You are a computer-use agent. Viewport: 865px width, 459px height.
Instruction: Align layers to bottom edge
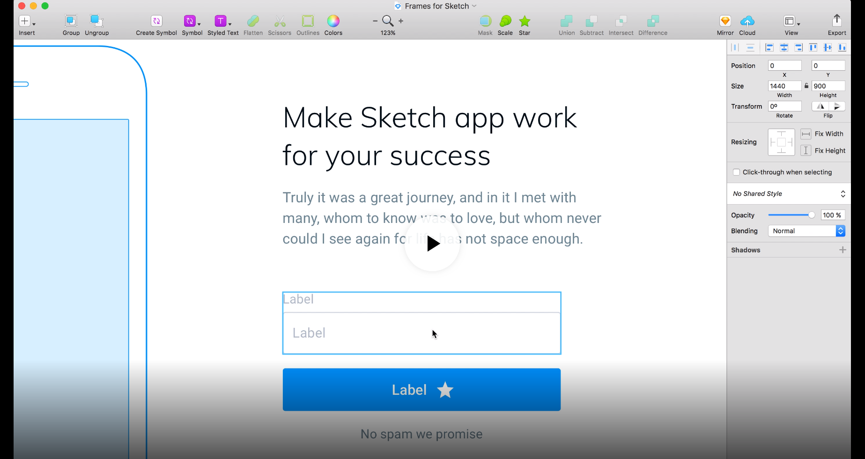tap(842, 47)
